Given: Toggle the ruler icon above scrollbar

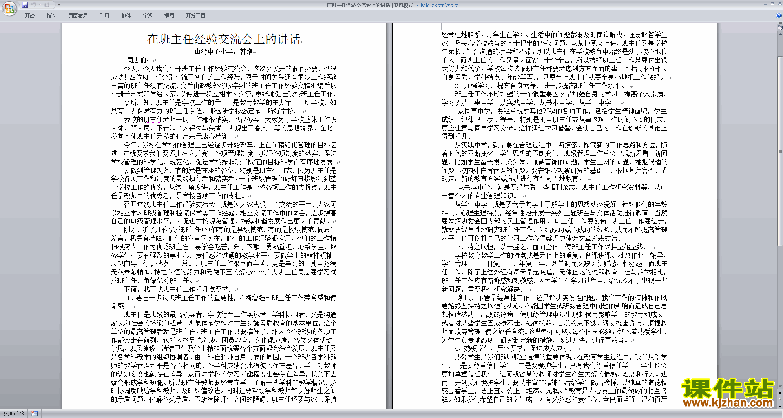Looking at the screenshot, I should 780,28.
